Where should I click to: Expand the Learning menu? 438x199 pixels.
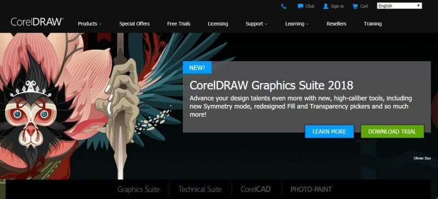(x=297, y=24)
